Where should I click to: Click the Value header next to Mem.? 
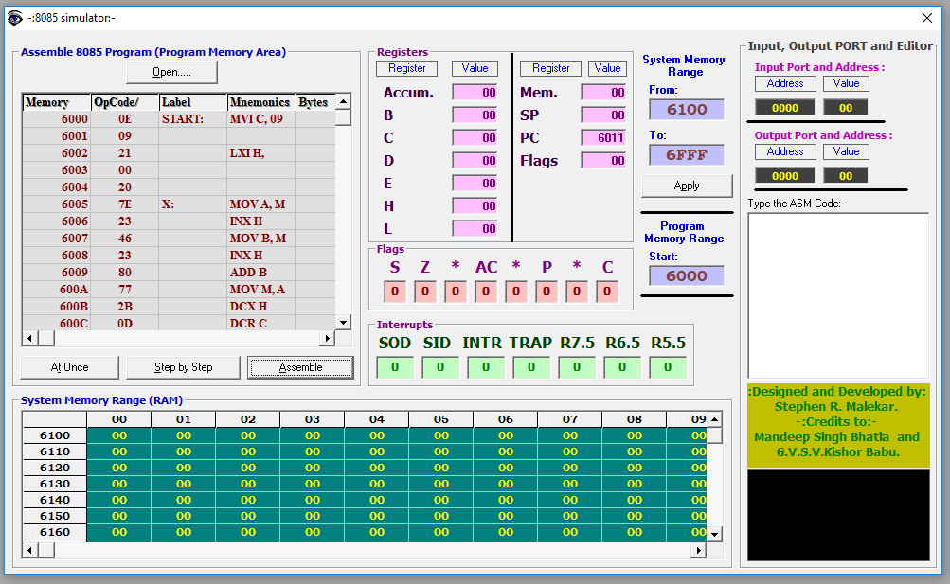[607, 68]
